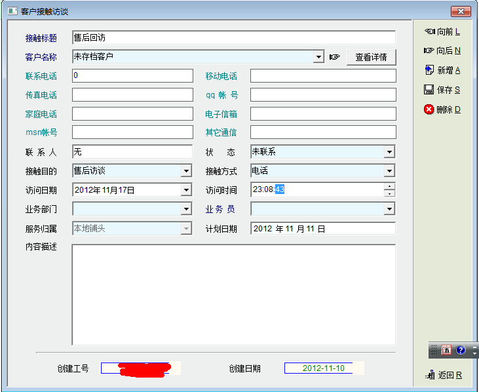Expand the 客户名称 customer dropdown
The width and height of the screenshot is (479, 392).
click(x=318, y=57)
